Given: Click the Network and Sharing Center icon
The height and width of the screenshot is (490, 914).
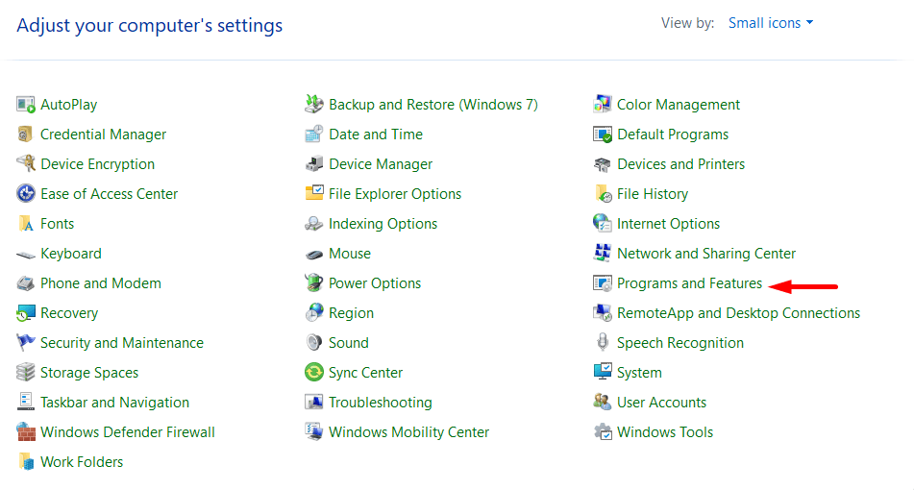Looking at the screenshot, I should click(x=603, y=254).
